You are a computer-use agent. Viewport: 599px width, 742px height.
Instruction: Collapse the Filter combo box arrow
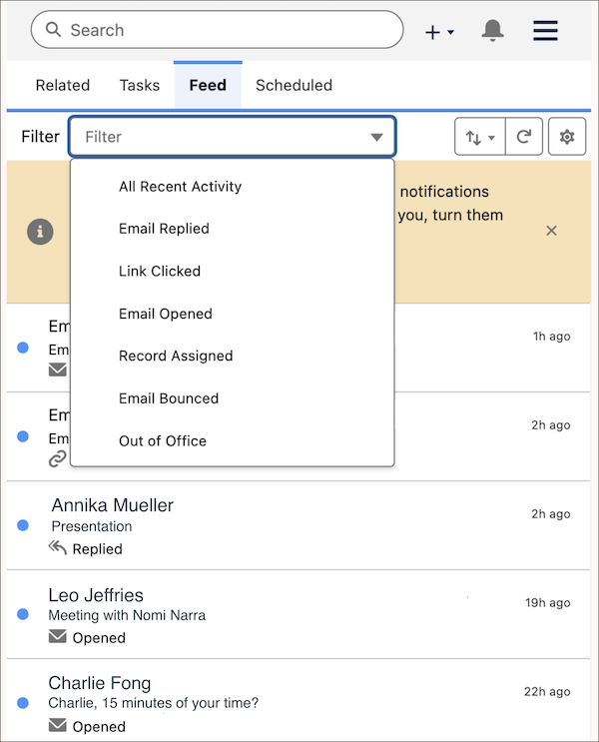click(x=376, y=137)
